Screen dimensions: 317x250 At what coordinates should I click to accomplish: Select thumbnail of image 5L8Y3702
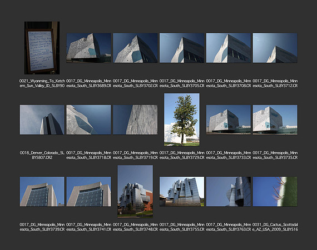[x=135, y=48]
